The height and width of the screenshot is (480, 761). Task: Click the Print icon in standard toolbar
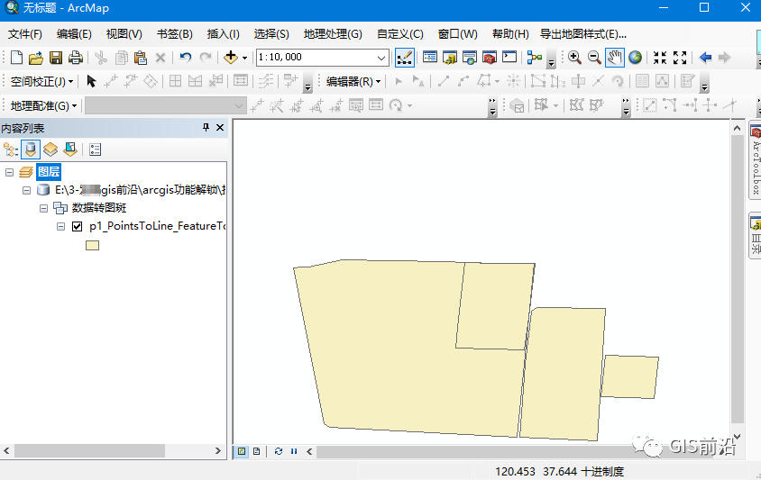[x=76, y=58]
